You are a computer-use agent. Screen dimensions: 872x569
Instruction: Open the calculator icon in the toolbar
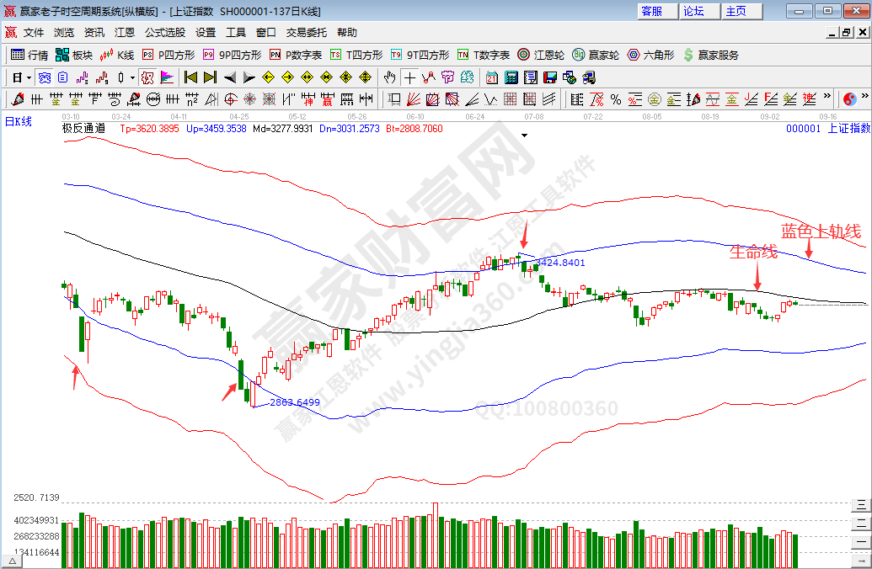511,77
